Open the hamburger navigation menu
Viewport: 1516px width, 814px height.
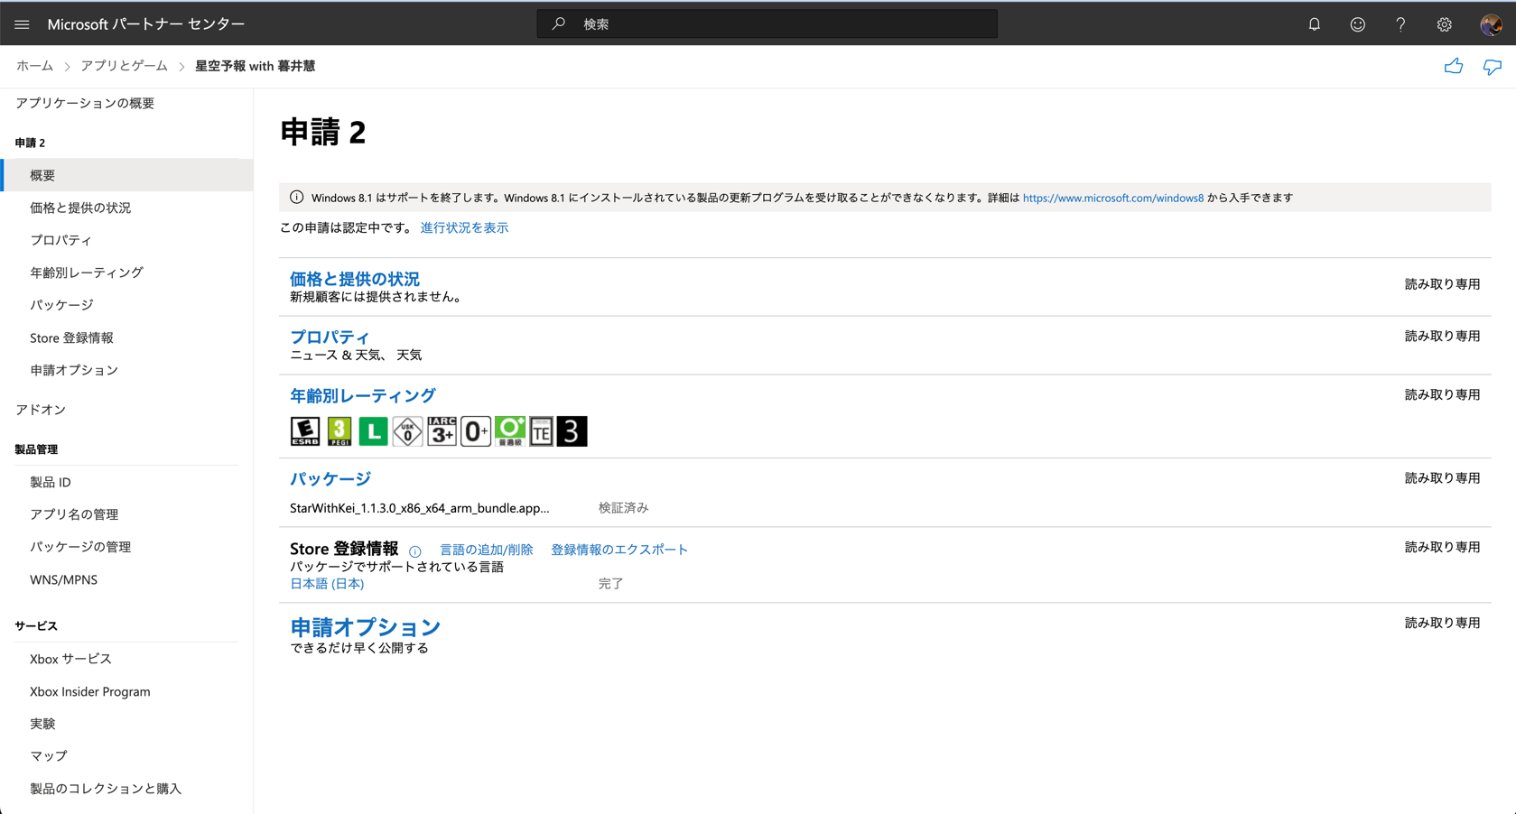pyautogui.click(x=22, y=24)
